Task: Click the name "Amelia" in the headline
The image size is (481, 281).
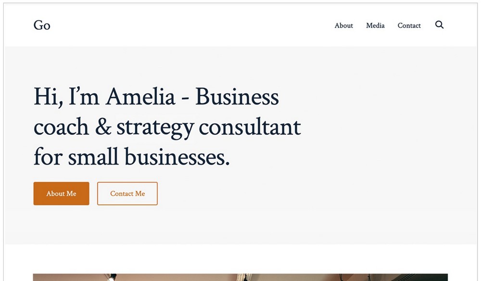Action: 140,97
